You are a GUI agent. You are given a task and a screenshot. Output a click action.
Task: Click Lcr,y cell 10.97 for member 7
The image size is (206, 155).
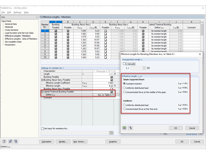pyautogui.click(x=93, y=48)
